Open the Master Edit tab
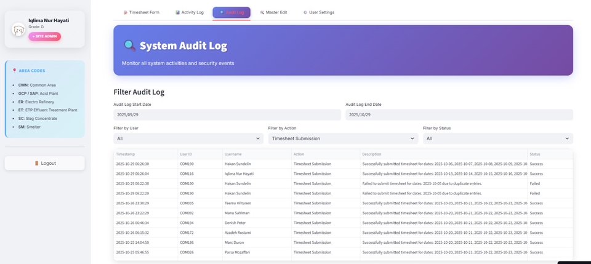 (273, 12)
